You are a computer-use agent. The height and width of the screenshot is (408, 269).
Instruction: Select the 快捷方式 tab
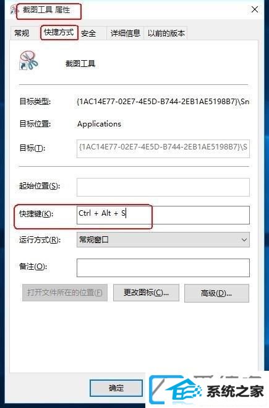[59, 32]
